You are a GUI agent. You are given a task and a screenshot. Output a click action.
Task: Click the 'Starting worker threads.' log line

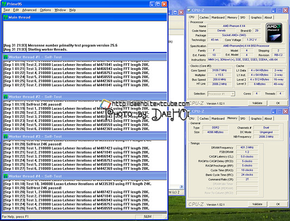tap(35, 49)
